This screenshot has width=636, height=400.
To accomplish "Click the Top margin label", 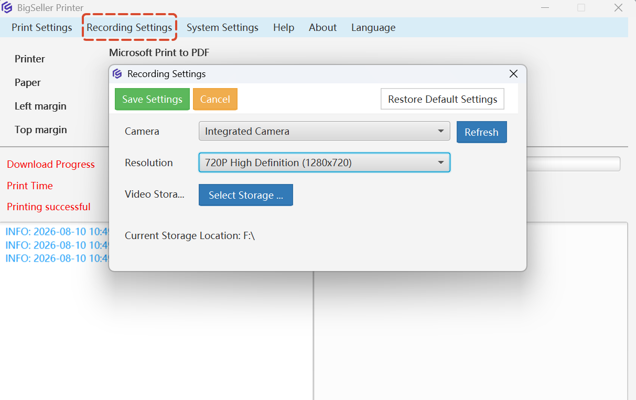I will click(x=41, y=129).
